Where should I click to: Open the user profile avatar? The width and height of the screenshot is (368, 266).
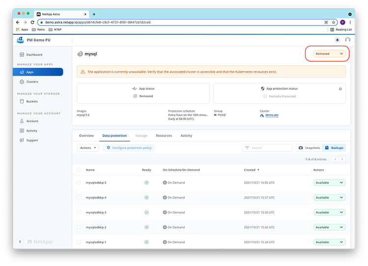(347, 40)
